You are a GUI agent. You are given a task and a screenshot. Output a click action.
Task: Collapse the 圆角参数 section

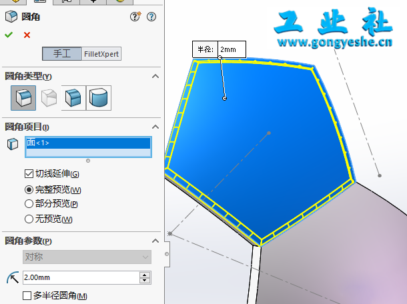[x=155, y=241]
